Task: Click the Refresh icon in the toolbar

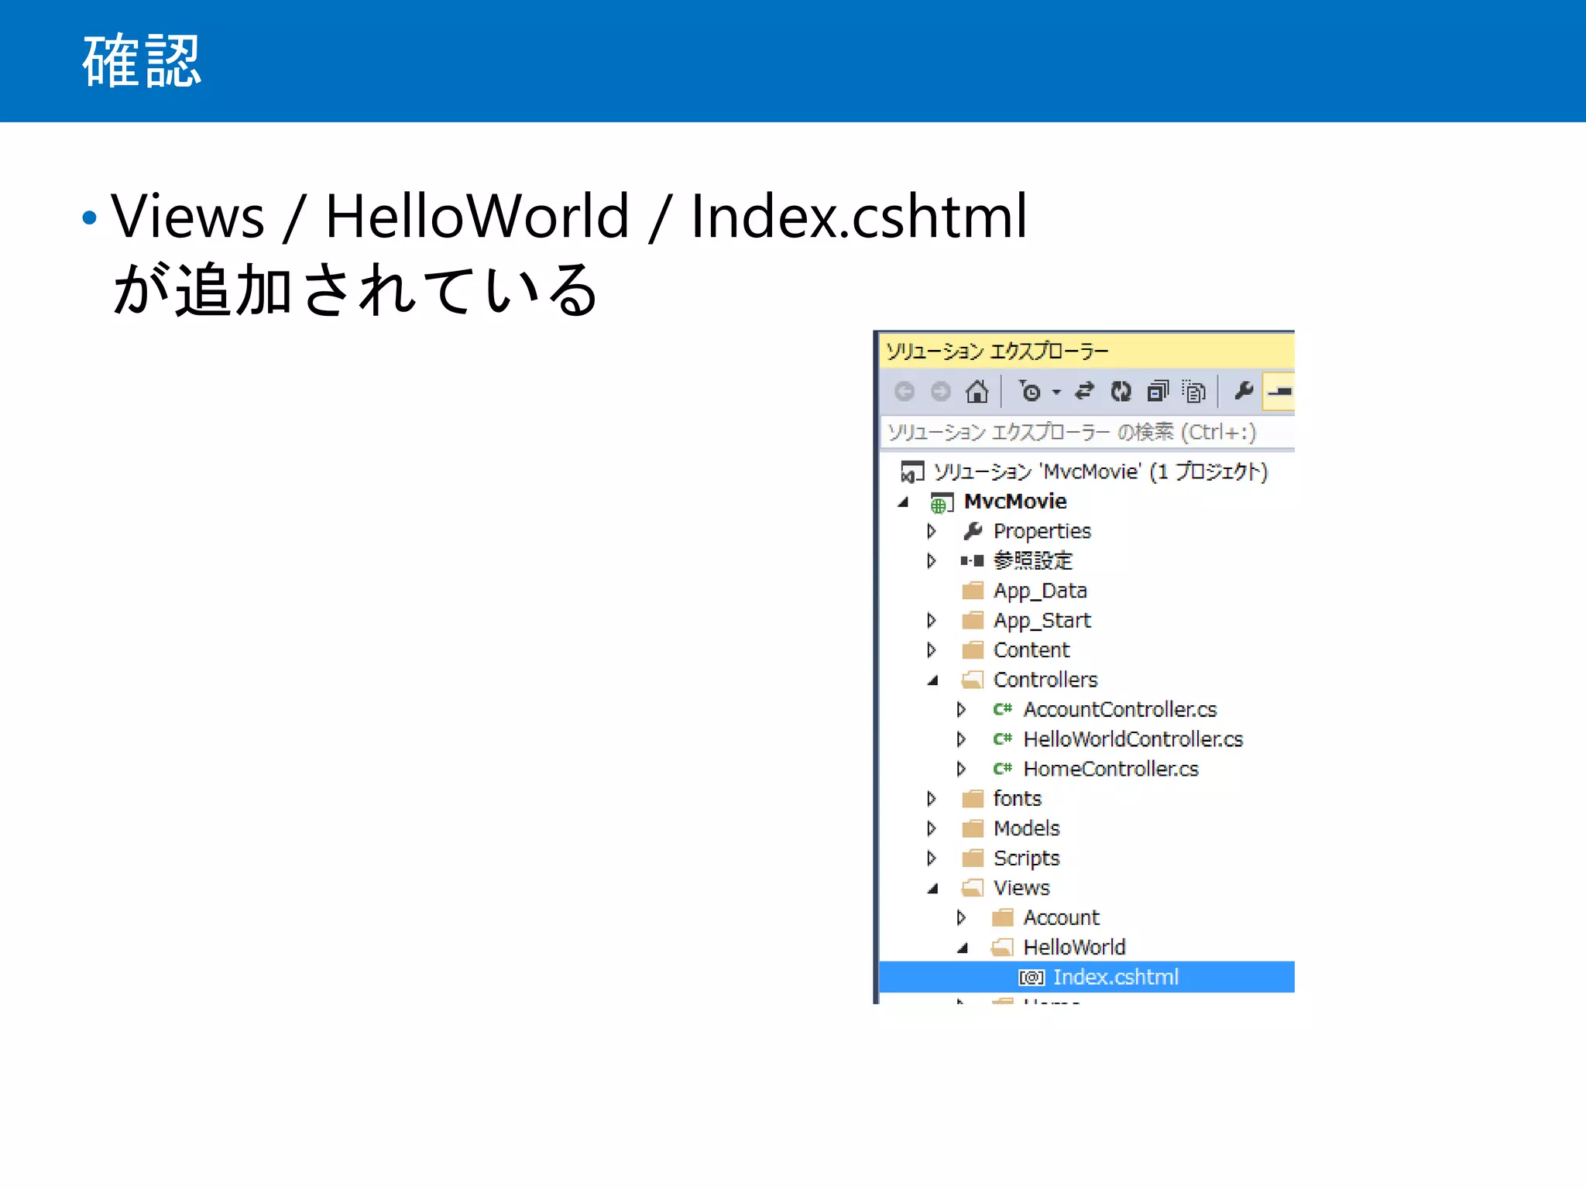Action: pyautogui.click(x=1121, y=392)
